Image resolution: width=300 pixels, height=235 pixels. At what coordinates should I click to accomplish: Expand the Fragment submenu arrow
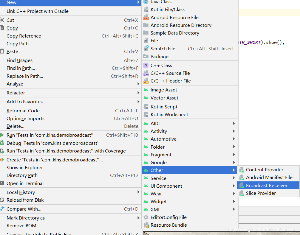click(x=234, y=155)
